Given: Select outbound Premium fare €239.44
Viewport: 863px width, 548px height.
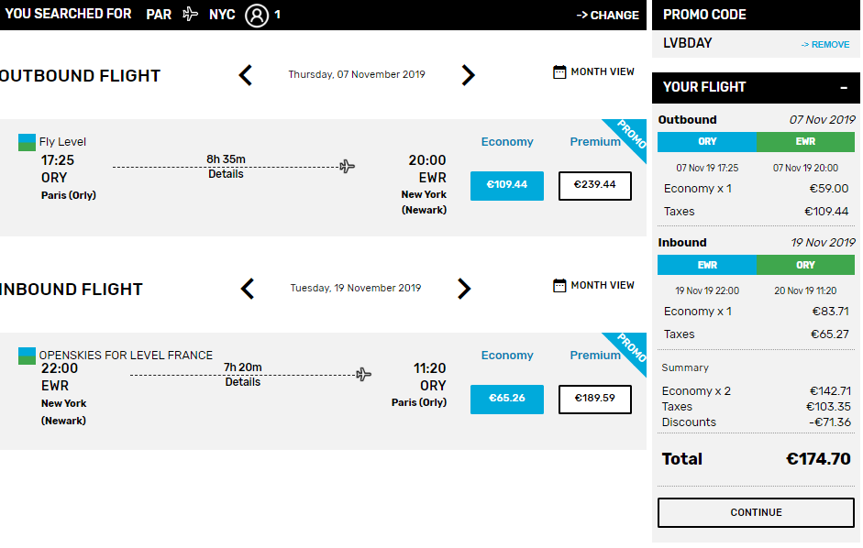Looking at the screenshot, I should [x=595, y=185].
